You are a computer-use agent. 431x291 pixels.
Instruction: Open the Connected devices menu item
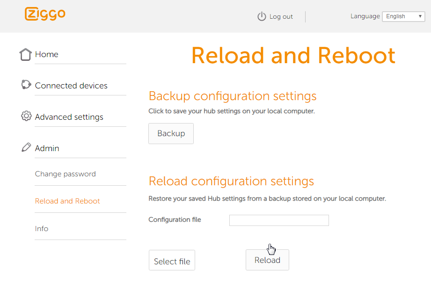click(x=71, y=86)
